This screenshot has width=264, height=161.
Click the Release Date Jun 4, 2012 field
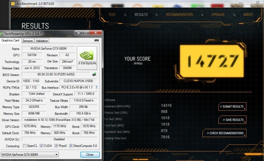click(x=32, y=68)
